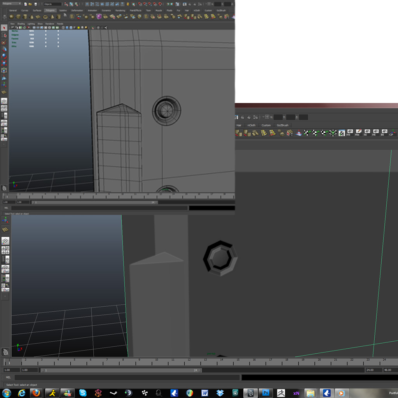This screenshot has height=398, width=398.
Task: Pick the Rotate tool from the toolbox
Action: pos(4,55)
